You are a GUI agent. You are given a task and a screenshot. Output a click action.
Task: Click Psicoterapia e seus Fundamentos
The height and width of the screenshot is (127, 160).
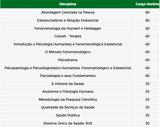[x=68, y=76]
